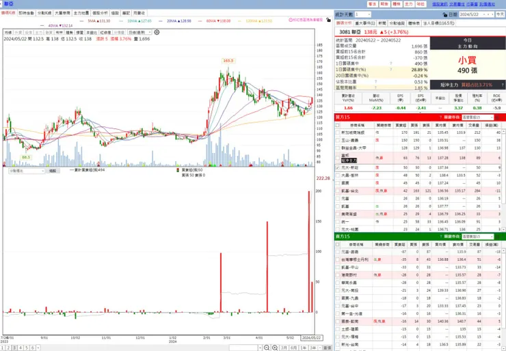
Task: Click the 120MA legend color line
Action: [240, 21]
